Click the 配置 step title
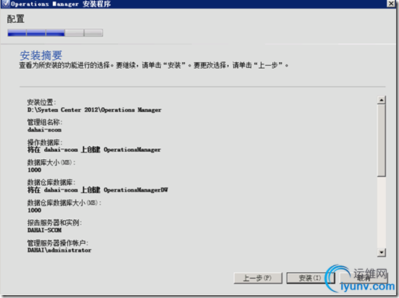 tap(15, 19)
